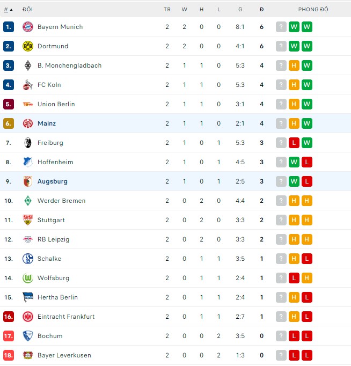Viewport: 351px width, 366px height.
Task: Click the Wolfsburg green club logo
Action: click(28, 278)
